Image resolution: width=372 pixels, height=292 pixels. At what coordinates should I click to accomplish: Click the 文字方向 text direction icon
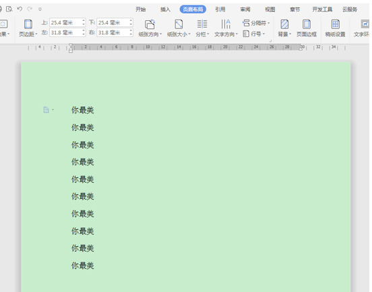click(226, 24)
